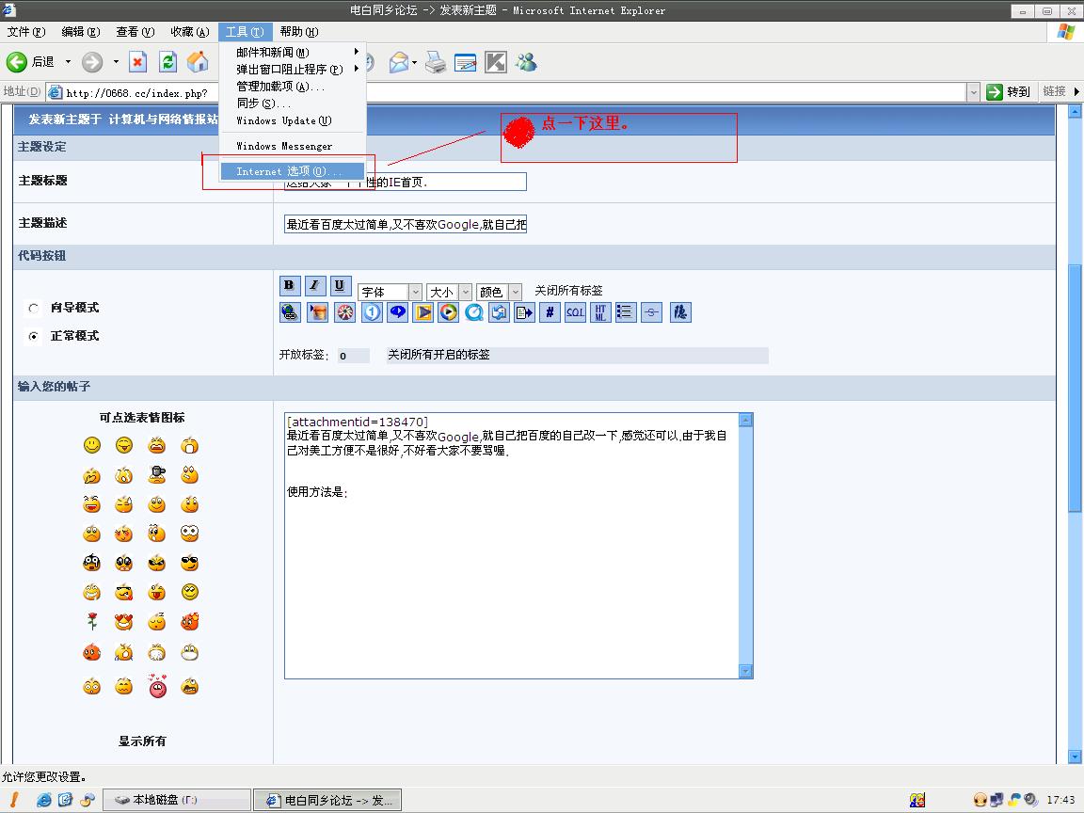
Task: Click the 关闭所有标签 link
Action: pos(568,291)
